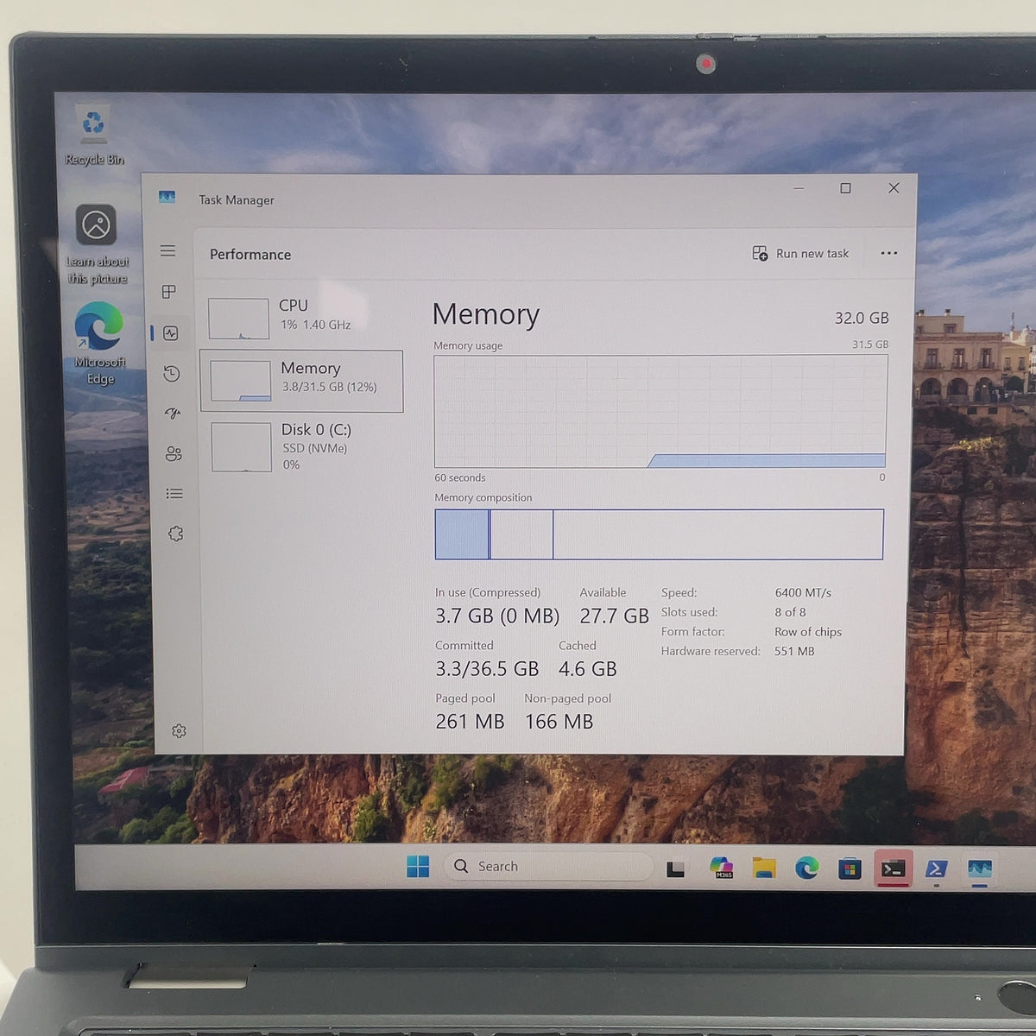The height and width of the screenshot is (1036, 1036).
Task: Click the Memory composition bar
Action: [x=659, y=534]
